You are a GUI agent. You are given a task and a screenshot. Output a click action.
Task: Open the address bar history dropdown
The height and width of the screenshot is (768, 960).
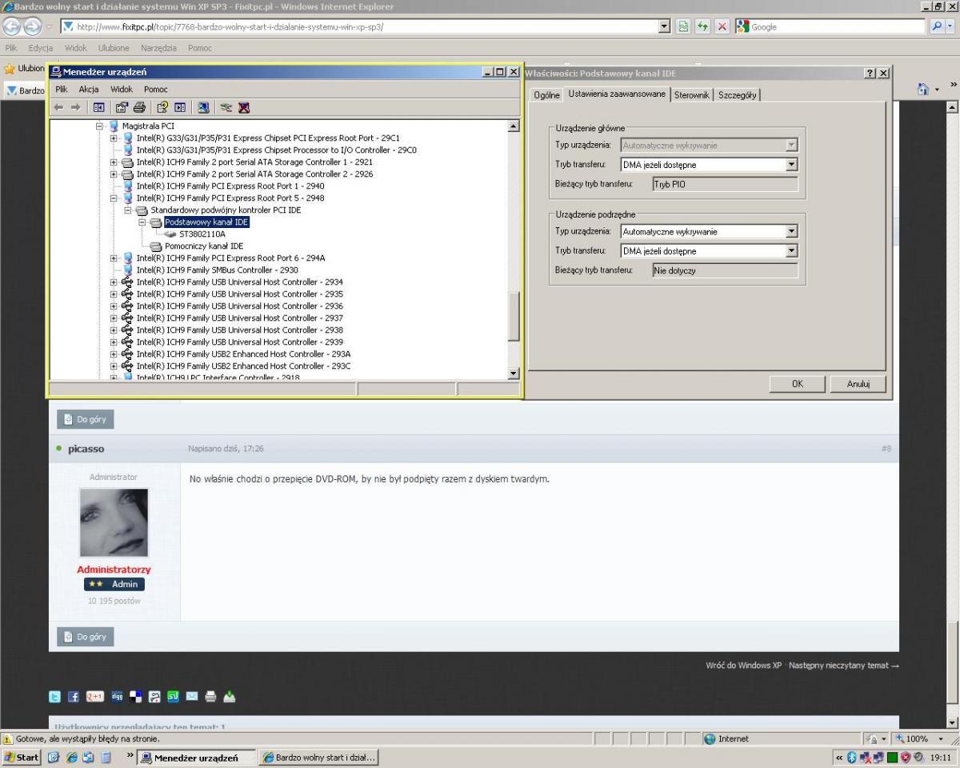click(x=663, y=27)
